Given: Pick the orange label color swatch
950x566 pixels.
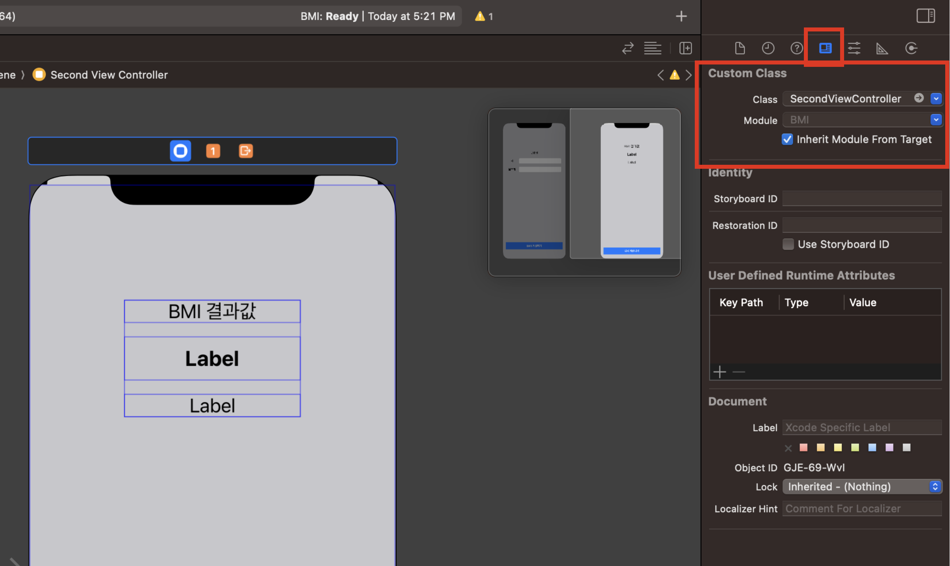Looking at the screenshot, I should 821,448.
